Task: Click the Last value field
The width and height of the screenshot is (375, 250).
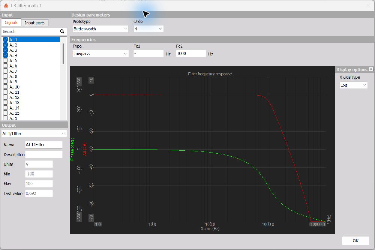Action: click(39, 193)
